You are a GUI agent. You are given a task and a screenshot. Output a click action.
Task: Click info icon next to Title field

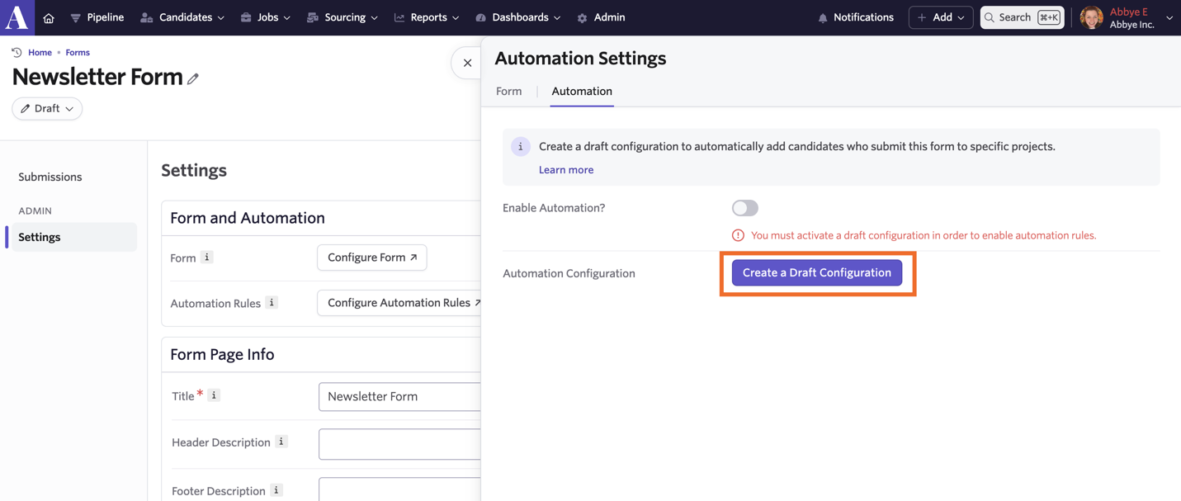click(214, 395)
